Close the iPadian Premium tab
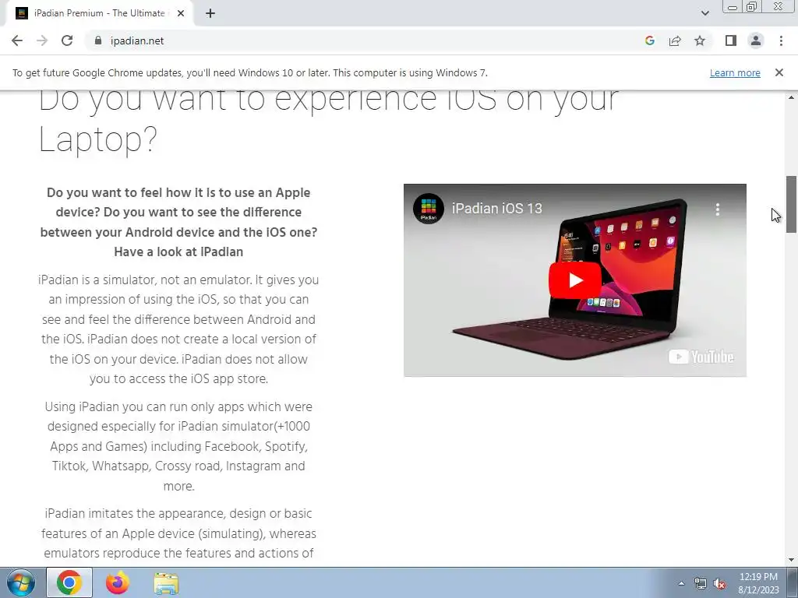798x598 pixels. pos(181,13)
